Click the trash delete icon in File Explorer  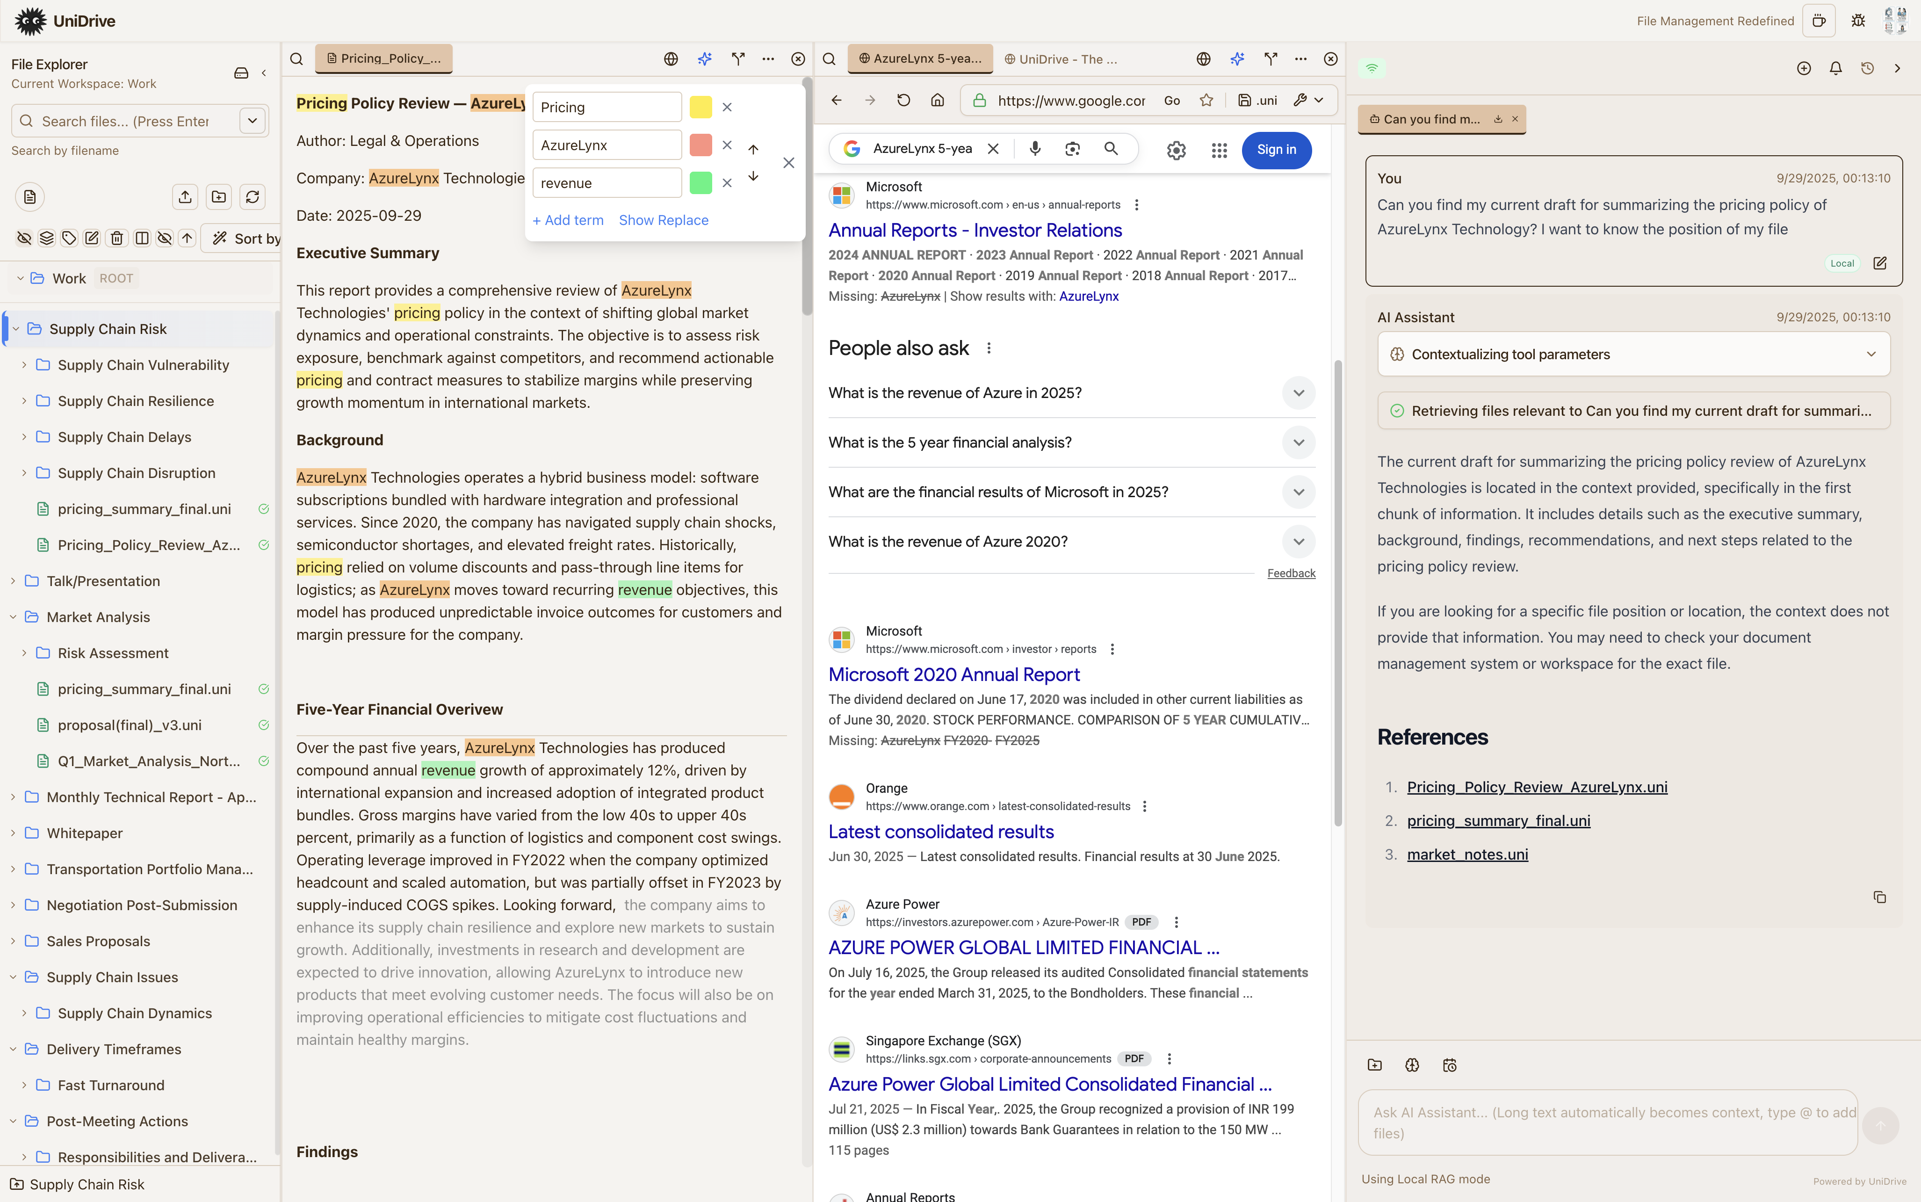[117, 239]
